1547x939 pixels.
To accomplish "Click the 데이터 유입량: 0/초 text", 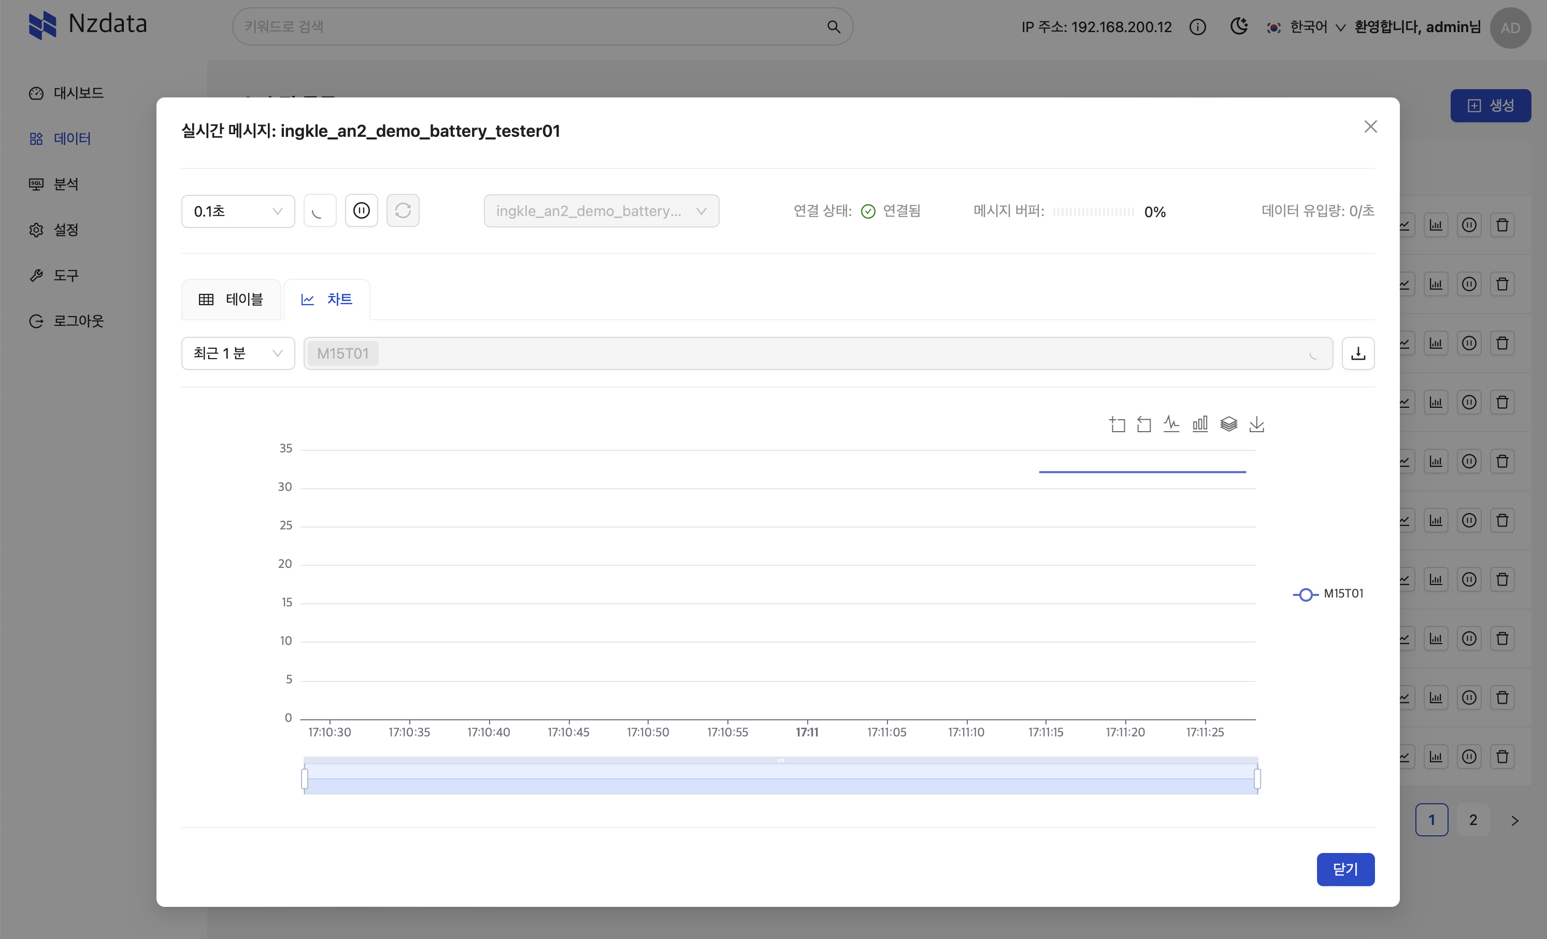I will point(1318,211).
